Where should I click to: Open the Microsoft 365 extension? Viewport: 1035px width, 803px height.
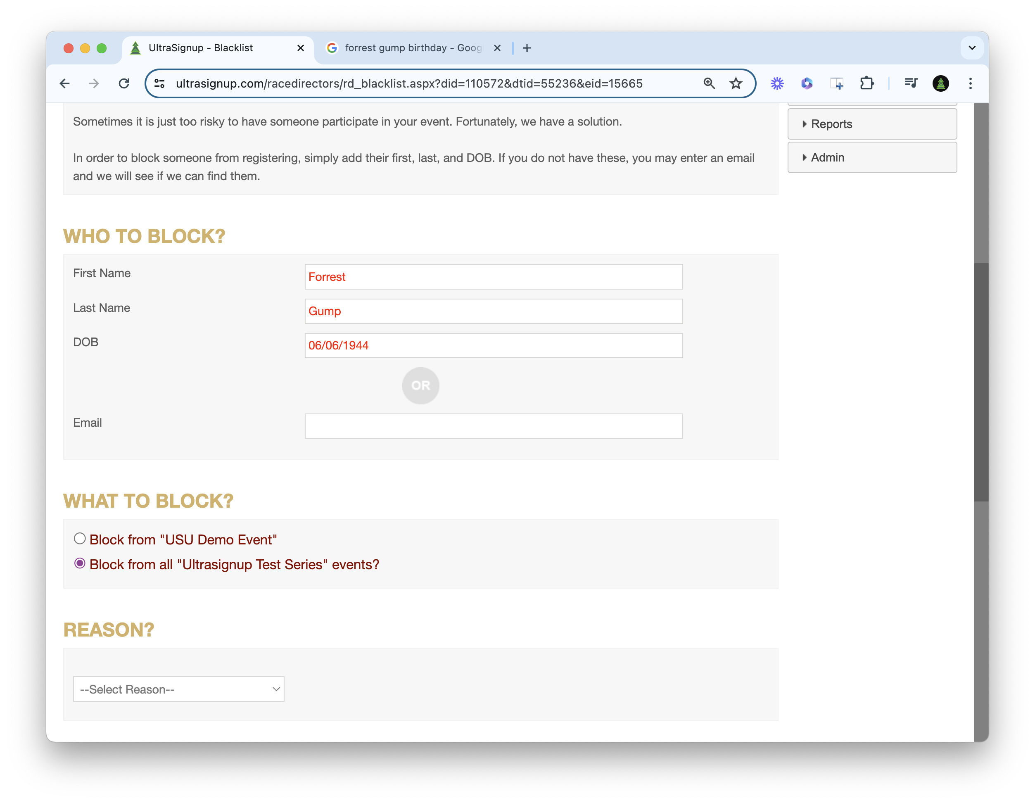pyautogui.click(x=807, y=83)
